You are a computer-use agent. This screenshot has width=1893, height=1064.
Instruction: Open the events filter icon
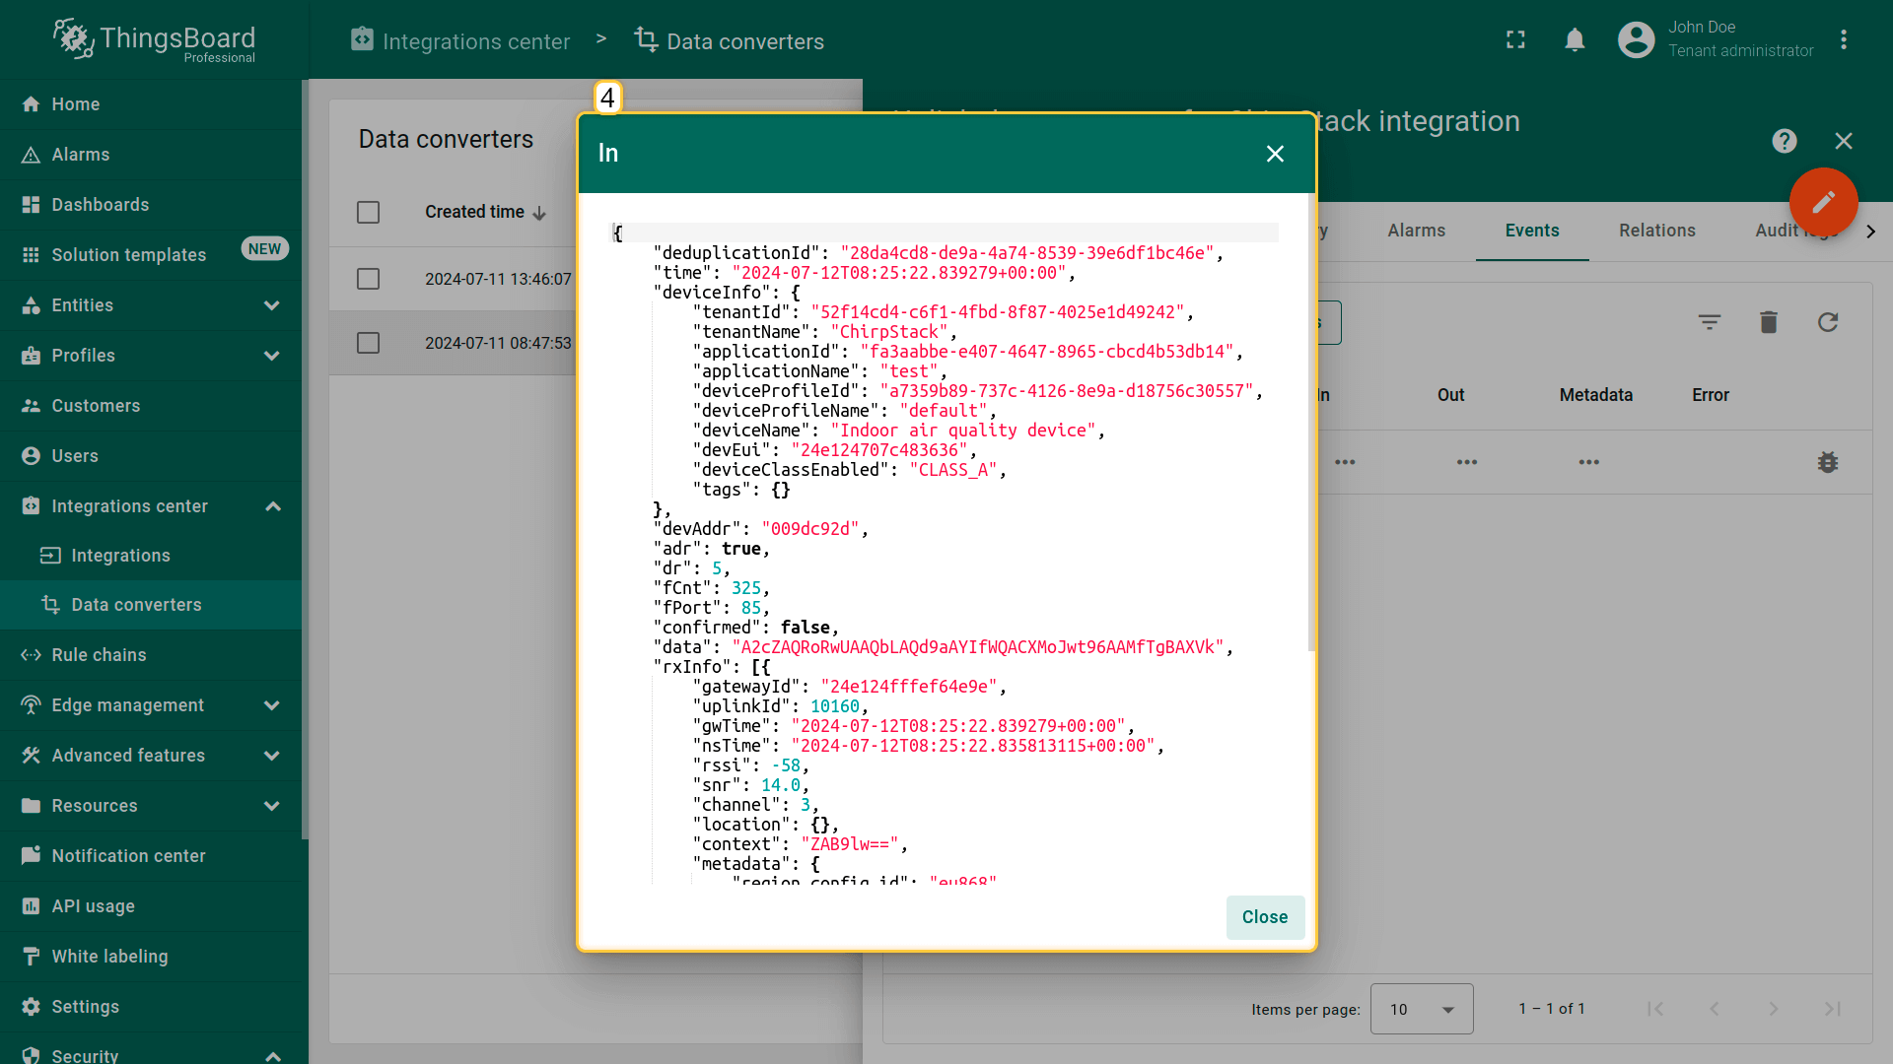pos(1710,322)
